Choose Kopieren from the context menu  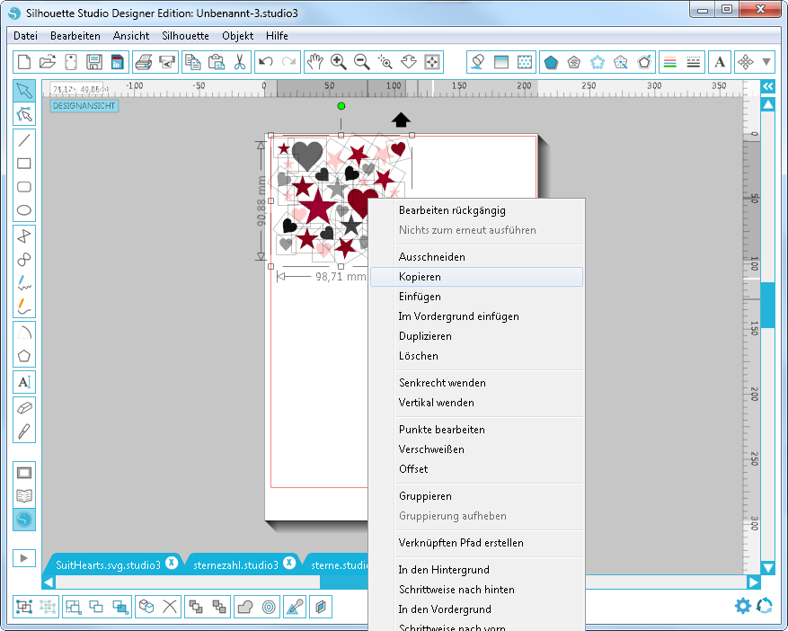coord(420,277)
